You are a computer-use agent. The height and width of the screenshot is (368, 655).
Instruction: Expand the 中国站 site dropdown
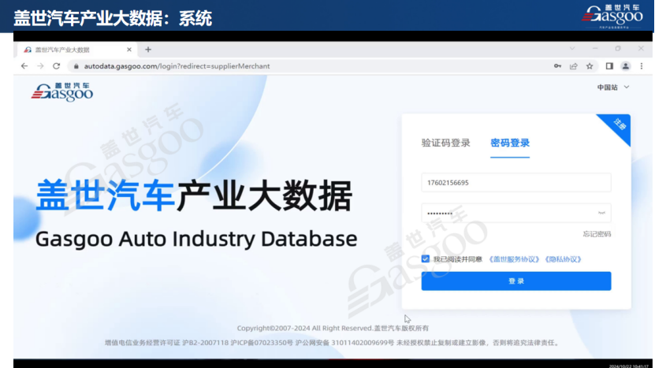point(613,87)
